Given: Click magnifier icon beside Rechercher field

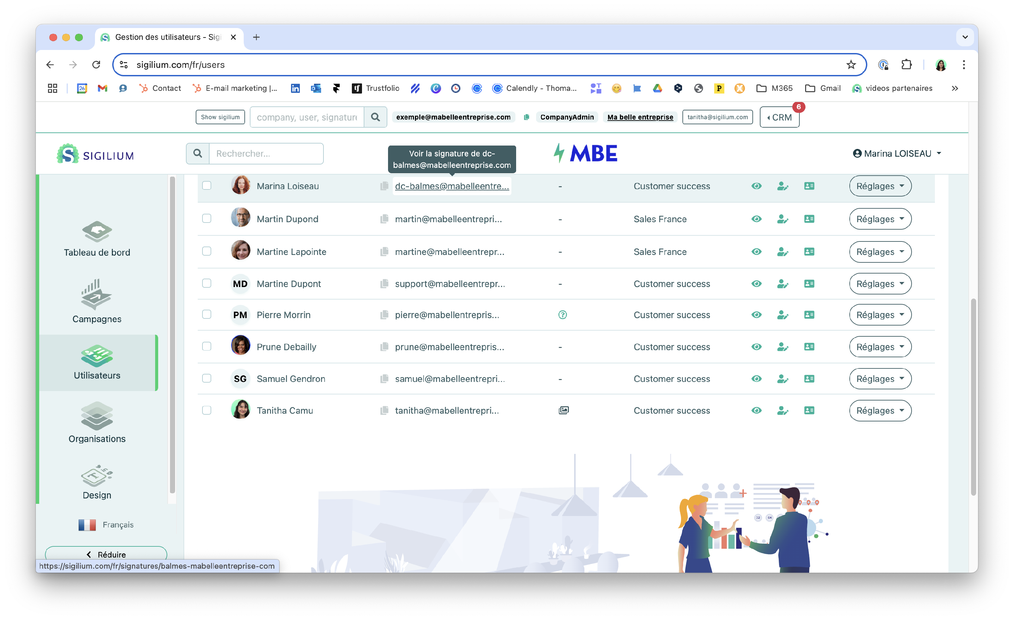Looking at the screenshot, I should click(x=197, y=153).
